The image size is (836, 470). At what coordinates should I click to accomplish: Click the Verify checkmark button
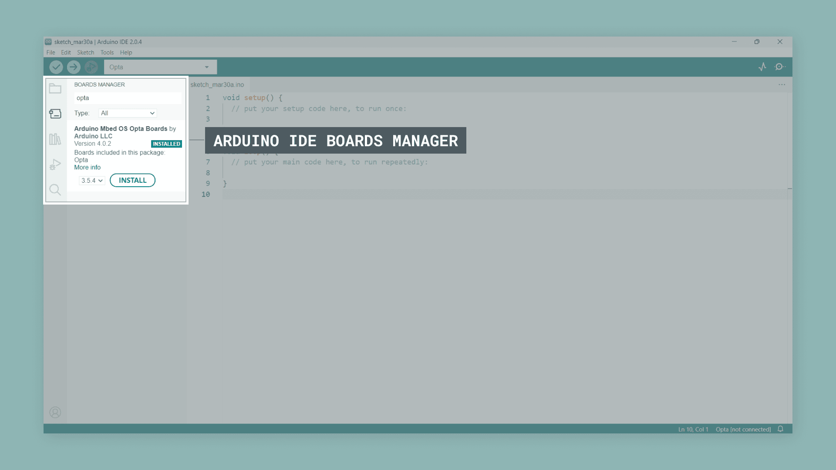click(x=56, y=67)
